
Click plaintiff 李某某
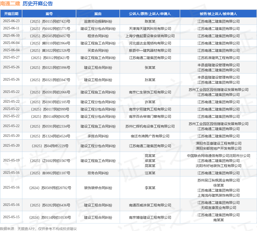(x=150, y=188)
